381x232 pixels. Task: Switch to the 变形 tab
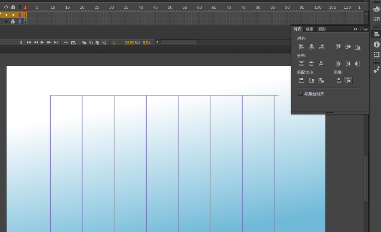(322, 29)
